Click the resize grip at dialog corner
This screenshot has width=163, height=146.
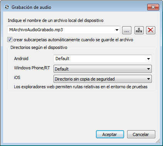[x=158, y=141]
